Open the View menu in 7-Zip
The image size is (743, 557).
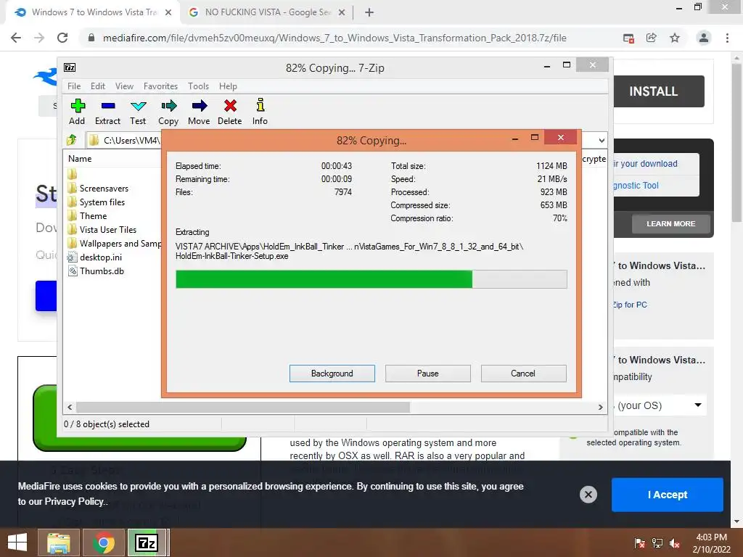pos(124,86)
